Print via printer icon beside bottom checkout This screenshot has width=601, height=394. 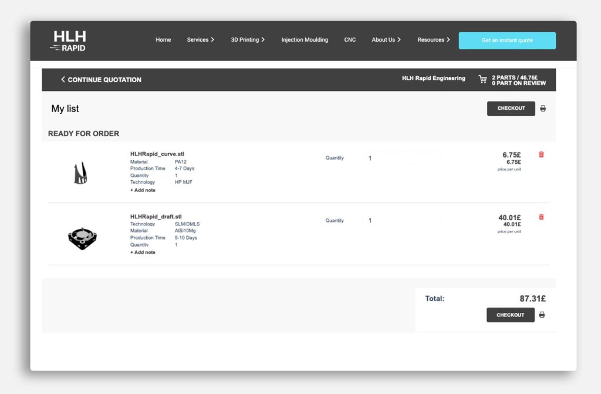542,315
